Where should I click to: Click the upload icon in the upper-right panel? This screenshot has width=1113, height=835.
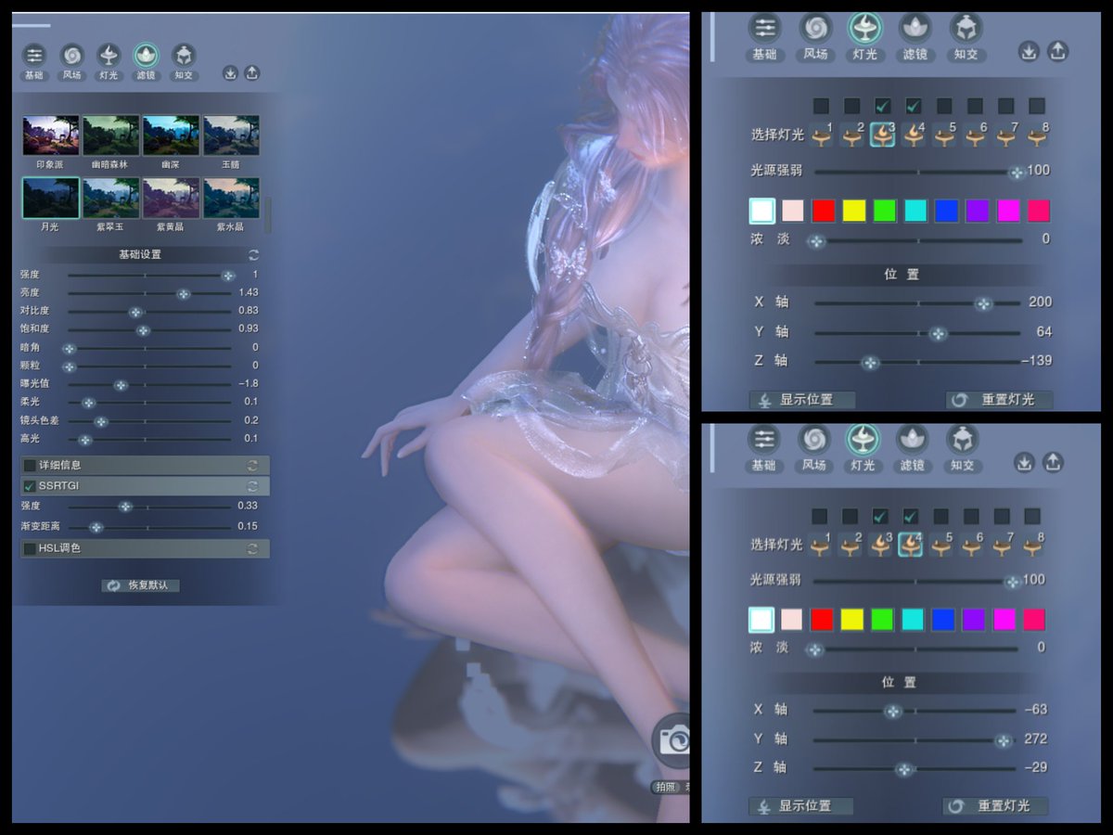pyautogui.click(x=1057, y=52)
